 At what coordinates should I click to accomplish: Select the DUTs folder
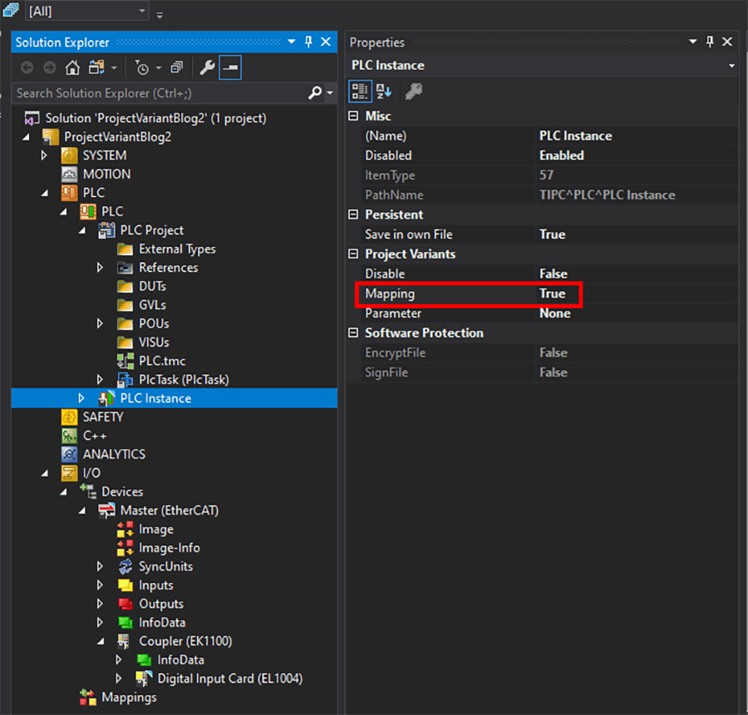tap(152, 286)
